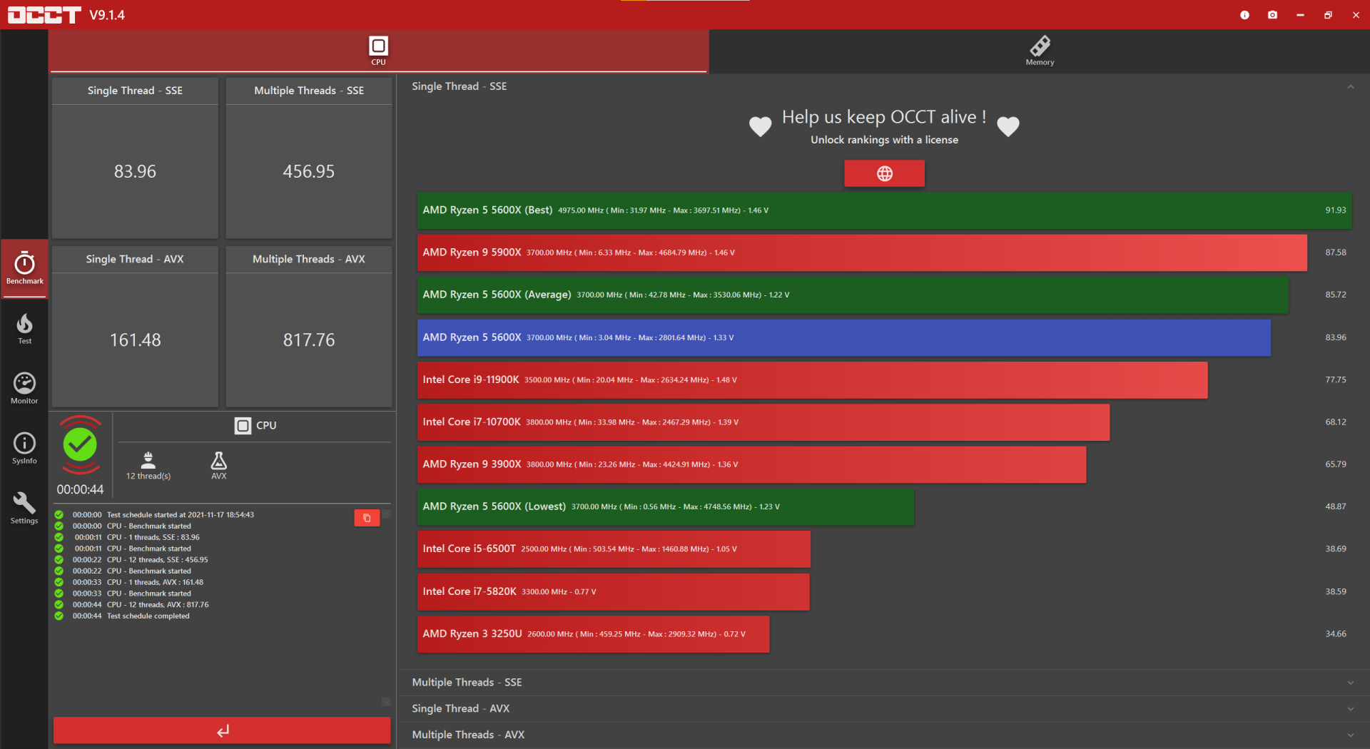
Task: Click the 91.93 score value
Action: (1336, 210)
